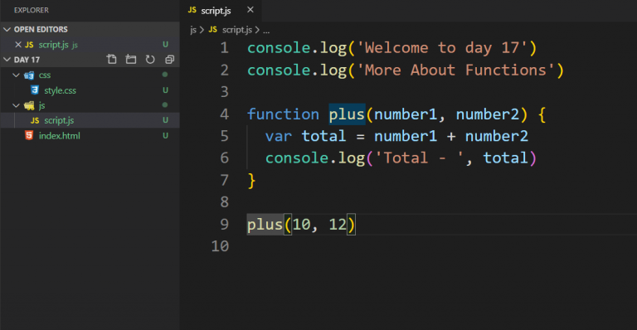Collapse the OPEN EDITORS section

[7, 29]
